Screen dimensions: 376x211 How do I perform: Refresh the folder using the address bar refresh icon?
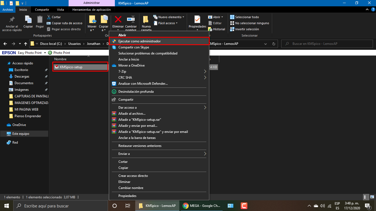274,44
